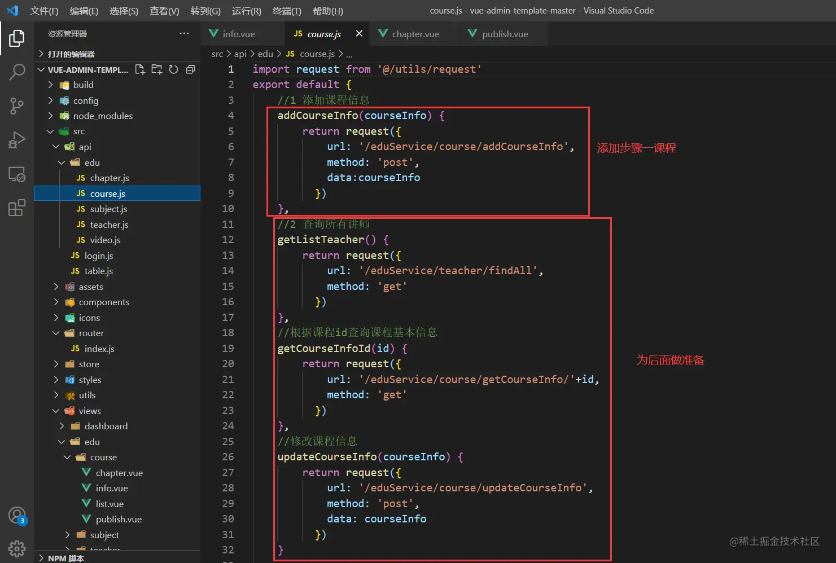
Task: Open the Explorer view in activity bar
Action: pyautogui.click(x=17, y=38)
